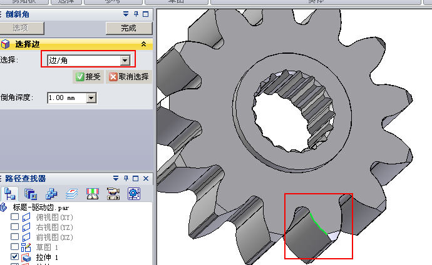432x265 pixels.
Task: Select 前视图(XZ) in the tree
Action: click(54, 237)
